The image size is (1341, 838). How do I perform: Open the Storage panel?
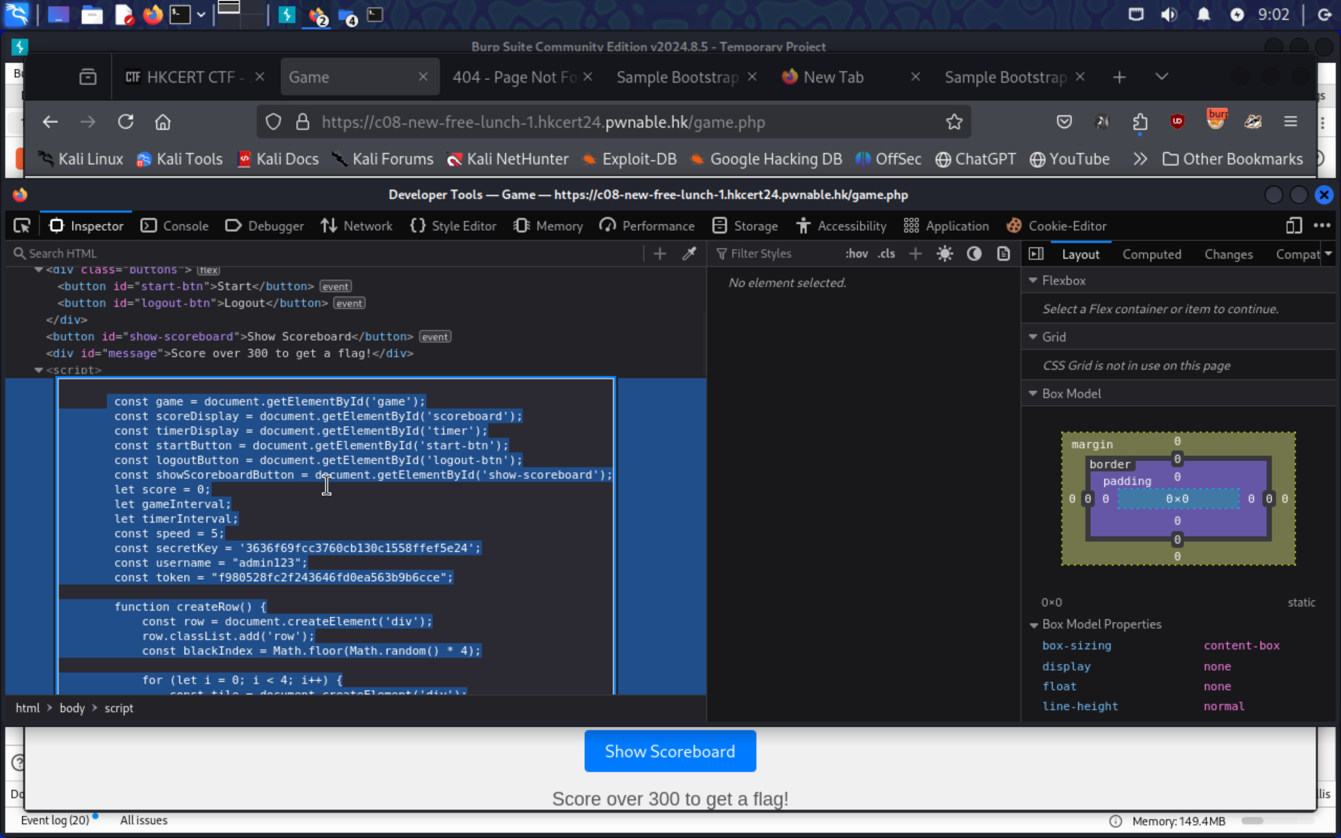[x=755, y=225]
